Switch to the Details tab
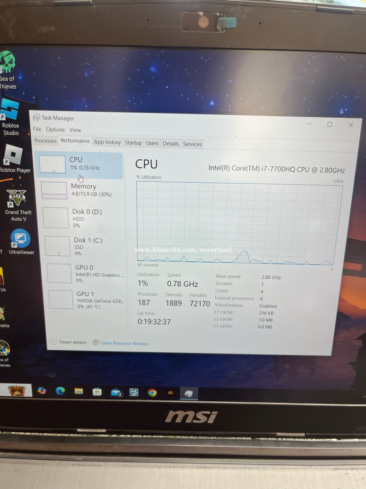 point(170,144)
